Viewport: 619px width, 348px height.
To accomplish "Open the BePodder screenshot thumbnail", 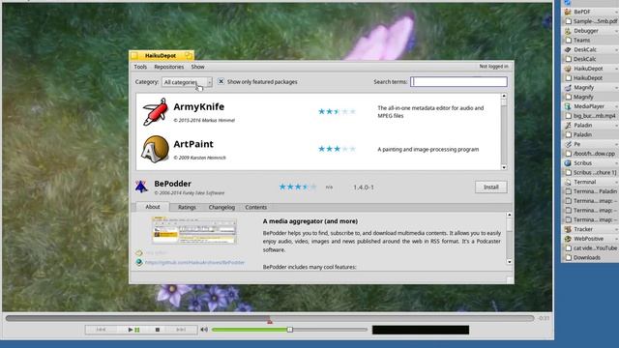I will tap(194, 230).
